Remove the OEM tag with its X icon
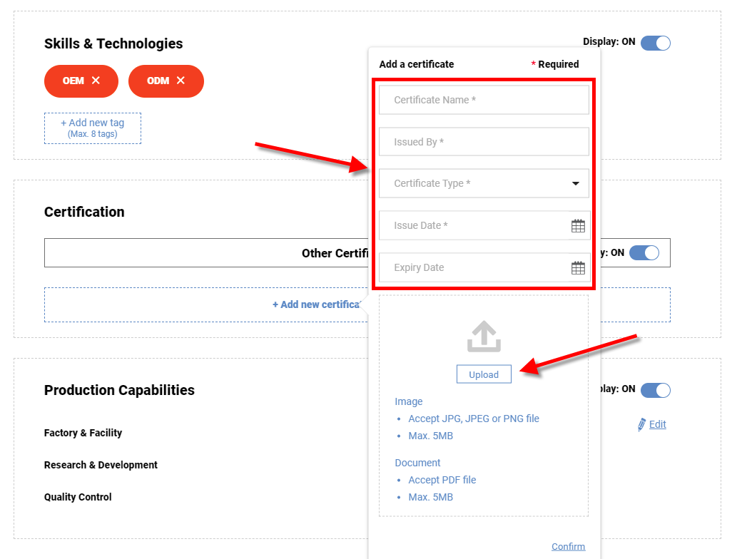Image resolution: width=737 pixels, height=559 pixels. point(96,81)
